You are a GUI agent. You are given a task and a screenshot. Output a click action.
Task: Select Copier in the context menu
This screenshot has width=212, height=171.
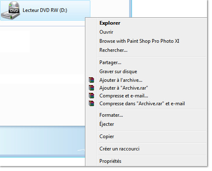[106, 136]
